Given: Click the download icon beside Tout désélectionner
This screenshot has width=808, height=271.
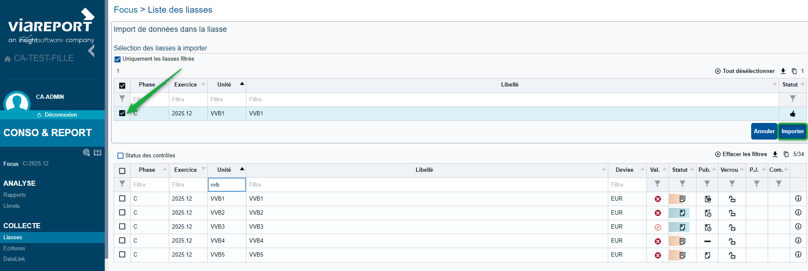Looking at the screenshot, I should pyautogui.click(x=783, y=71).
